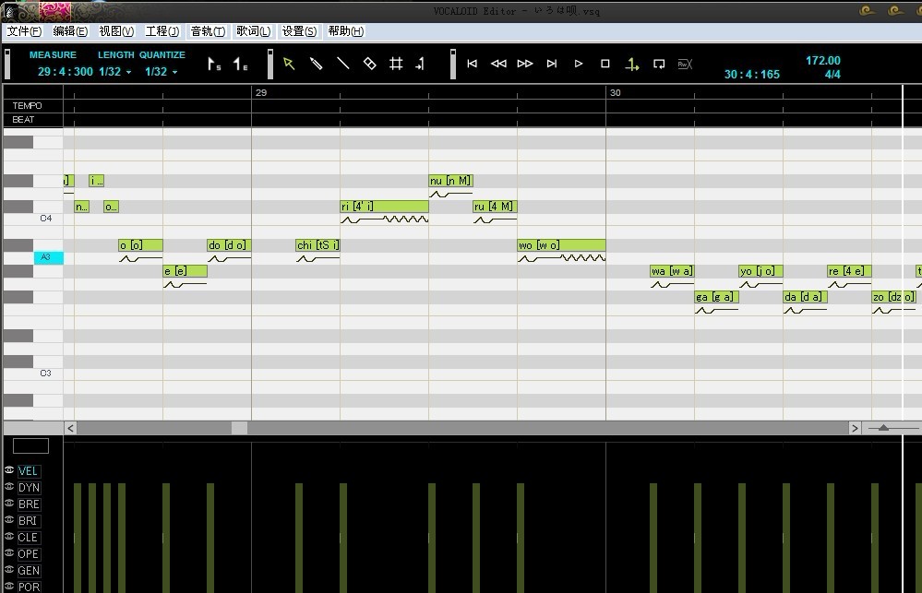Select the arrow pointer tool

pos(289,64)
